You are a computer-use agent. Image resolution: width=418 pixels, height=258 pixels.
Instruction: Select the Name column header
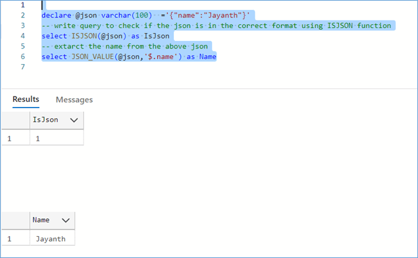pos(52,220)
